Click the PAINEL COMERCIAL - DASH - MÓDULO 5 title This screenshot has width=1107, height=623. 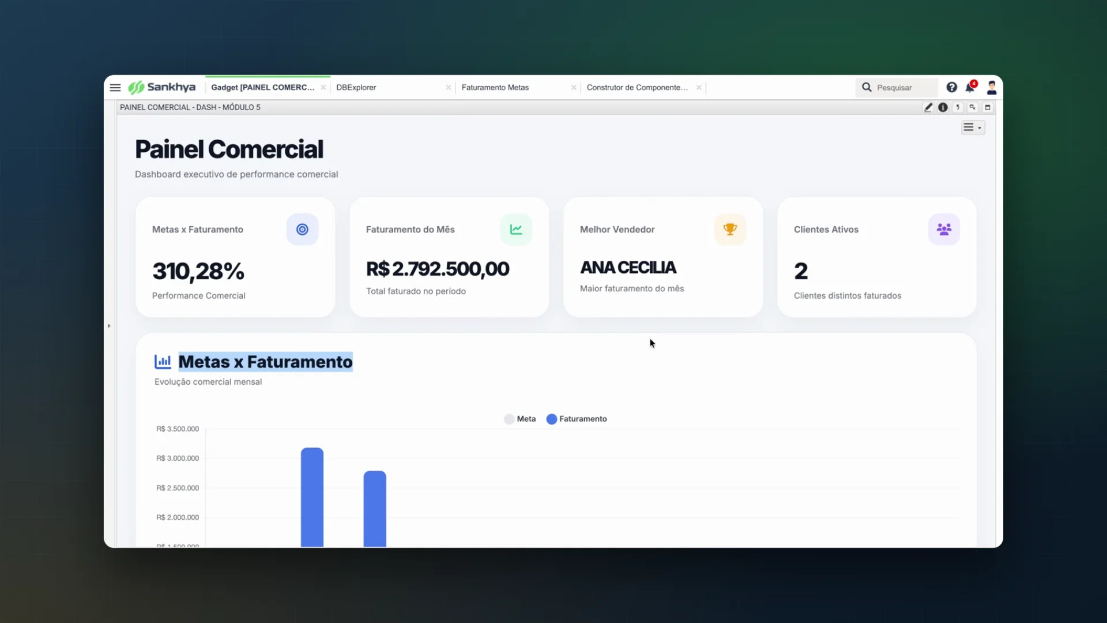coord(190,107)
